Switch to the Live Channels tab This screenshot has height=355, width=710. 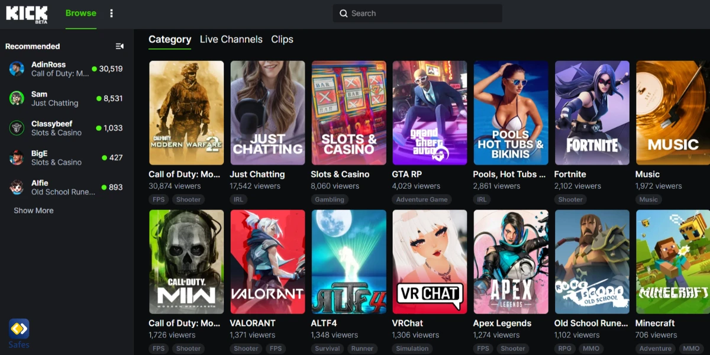(x=231, y=40)
